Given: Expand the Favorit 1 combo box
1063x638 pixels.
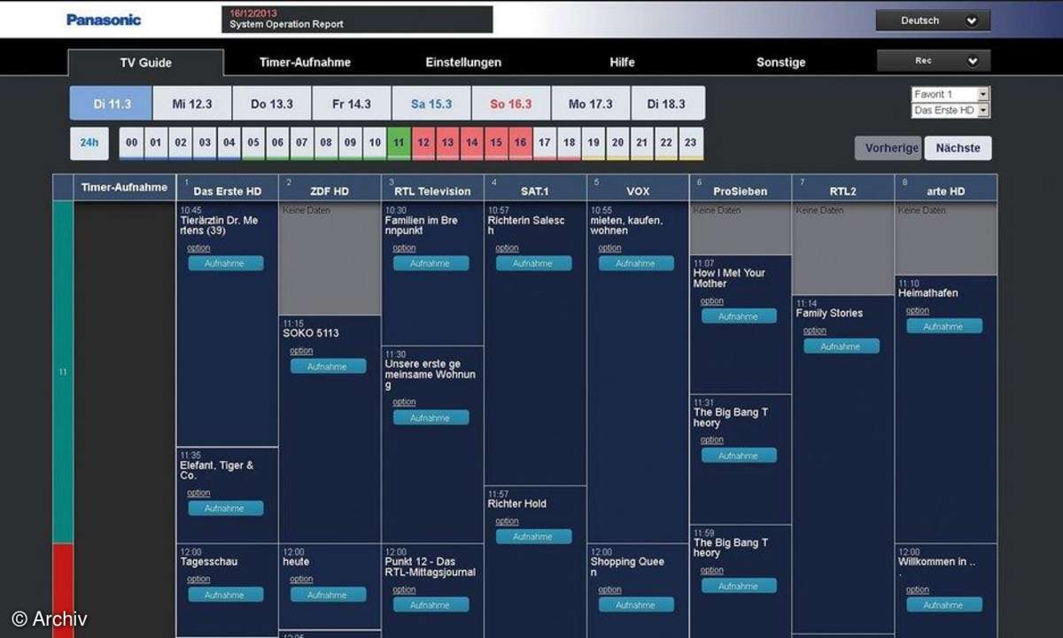Looking at the screenshot, I should click(x=950, y=94).
